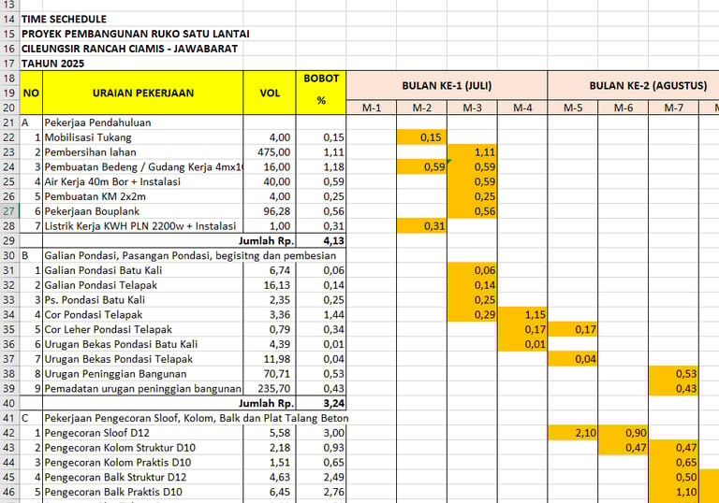Select row 40 via its row header
This screenshot has width=719, height=503.
(9, 403)
